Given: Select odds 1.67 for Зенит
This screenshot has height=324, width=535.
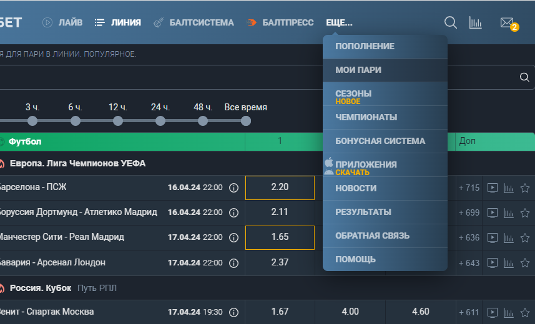Looking at the screenshot, I should pos(280,312).
